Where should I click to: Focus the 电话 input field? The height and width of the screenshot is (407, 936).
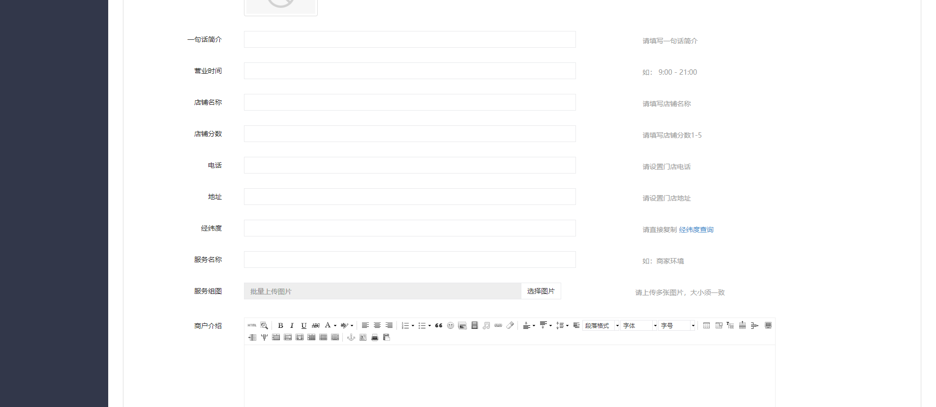[410, 165]
